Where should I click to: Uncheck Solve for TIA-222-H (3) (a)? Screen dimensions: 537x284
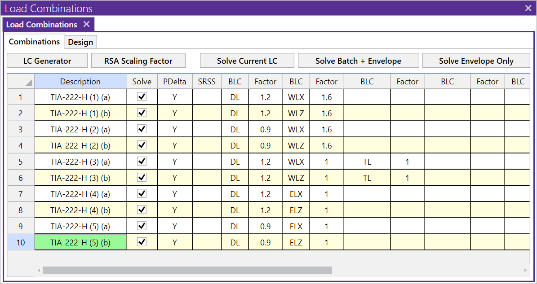[142, 162]
